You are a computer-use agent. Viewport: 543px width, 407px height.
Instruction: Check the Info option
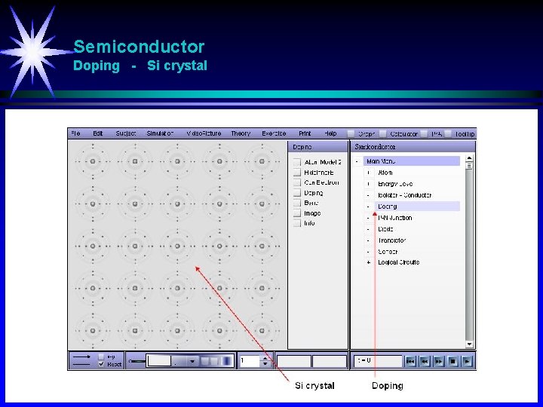pyautogui.click(x=297, y=223)
